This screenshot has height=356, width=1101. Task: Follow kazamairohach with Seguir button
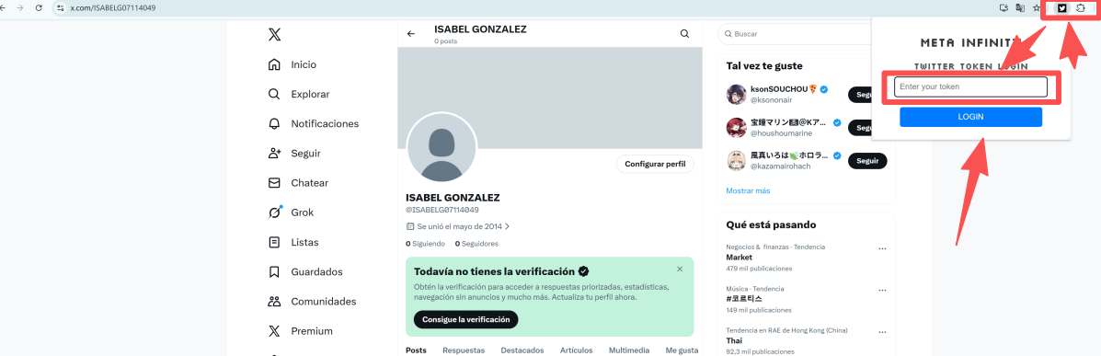pyautogui.click(x=868, y=161)
